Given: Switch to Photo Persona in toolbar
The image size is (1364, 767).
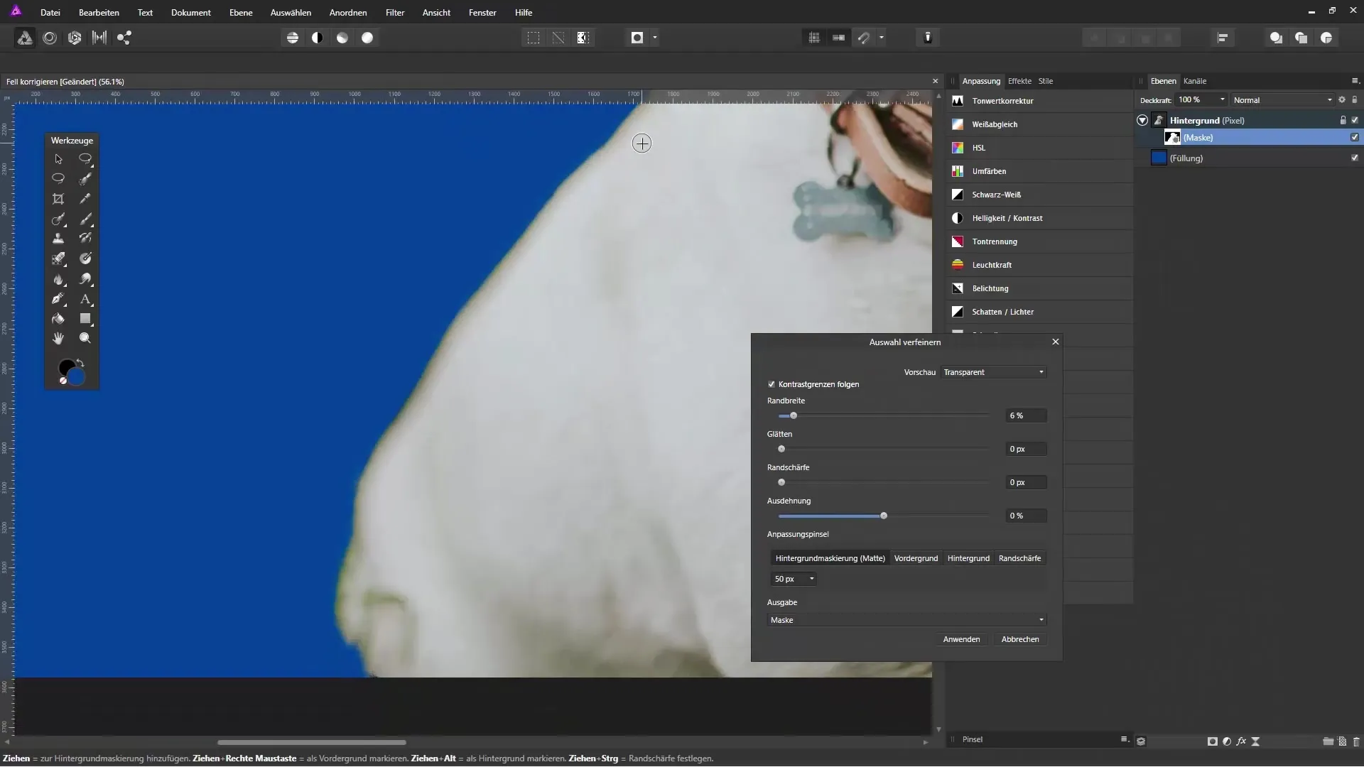Looking at the screenshot, I should pos(25,38).
